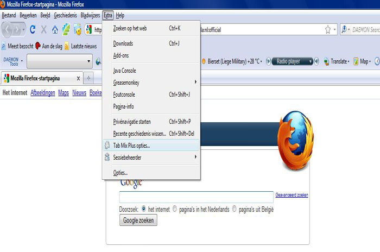Viewport: 380px width, 252px height.
Task: Click the Forward navigation arrow
Action: click(x=17, y=30)
